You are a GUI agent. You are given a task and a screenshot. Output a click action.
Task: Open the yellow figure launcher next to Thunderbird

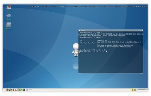tap(13, 90)
